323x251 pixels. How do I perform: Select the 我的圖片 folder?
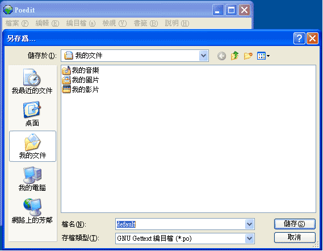[x=81, y=80]
